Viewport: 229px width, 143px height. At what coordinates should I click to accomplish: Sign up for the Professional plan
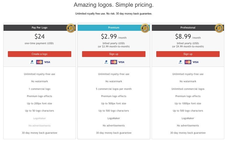click(x=188, y=54)
